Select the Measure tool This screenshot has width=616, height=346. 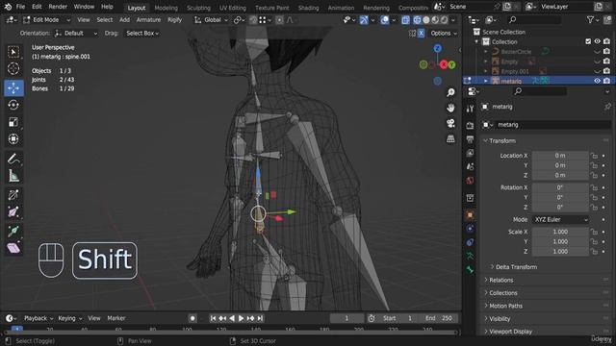[x=13, y=176]
